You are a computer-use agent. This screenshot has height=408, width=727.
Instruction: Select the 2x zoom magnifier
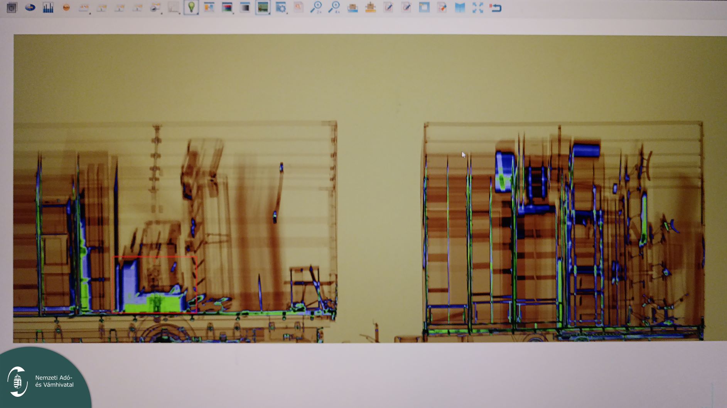coord(317,7)
